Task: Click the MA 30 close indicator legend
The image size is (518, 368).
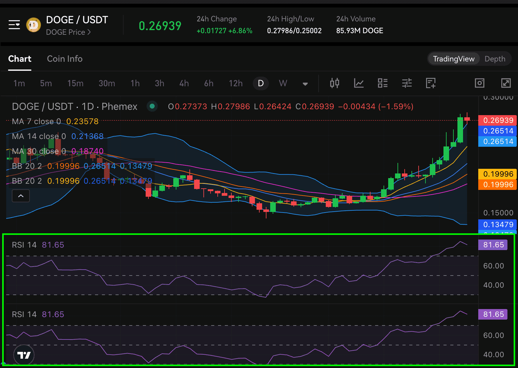Action: 58,151
